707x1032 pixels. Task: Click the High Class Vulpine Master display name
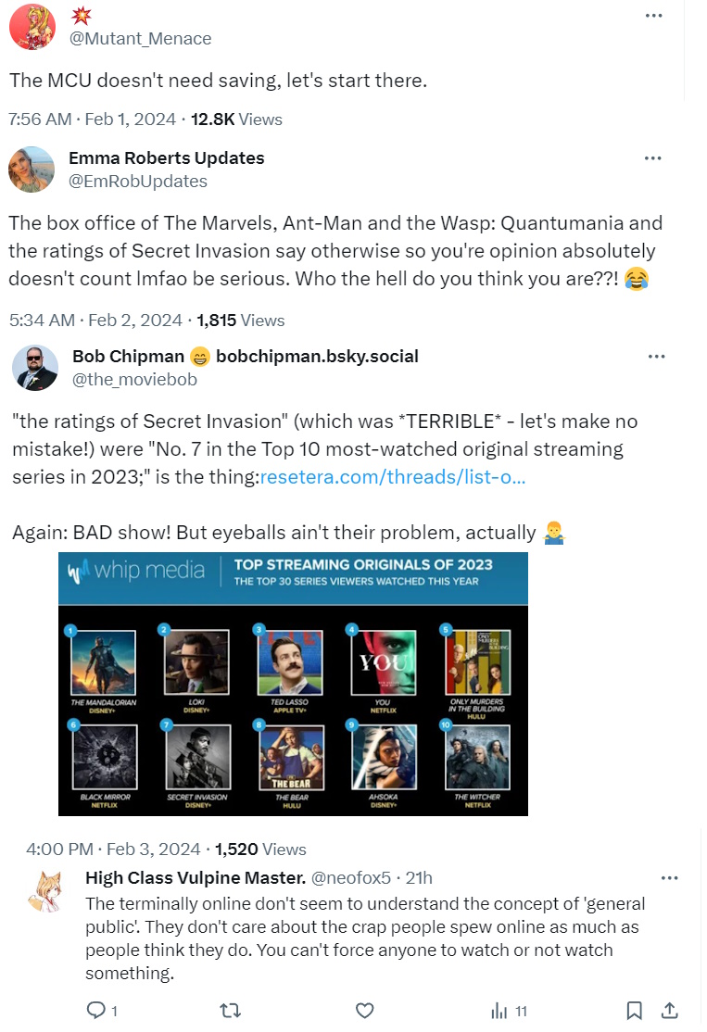[196, 878]
